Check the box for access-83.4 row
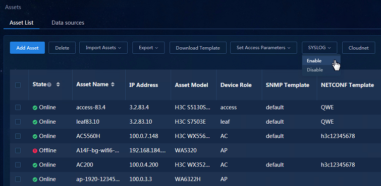Viewport: 381px width, 186px height. (x=18, y=107)
